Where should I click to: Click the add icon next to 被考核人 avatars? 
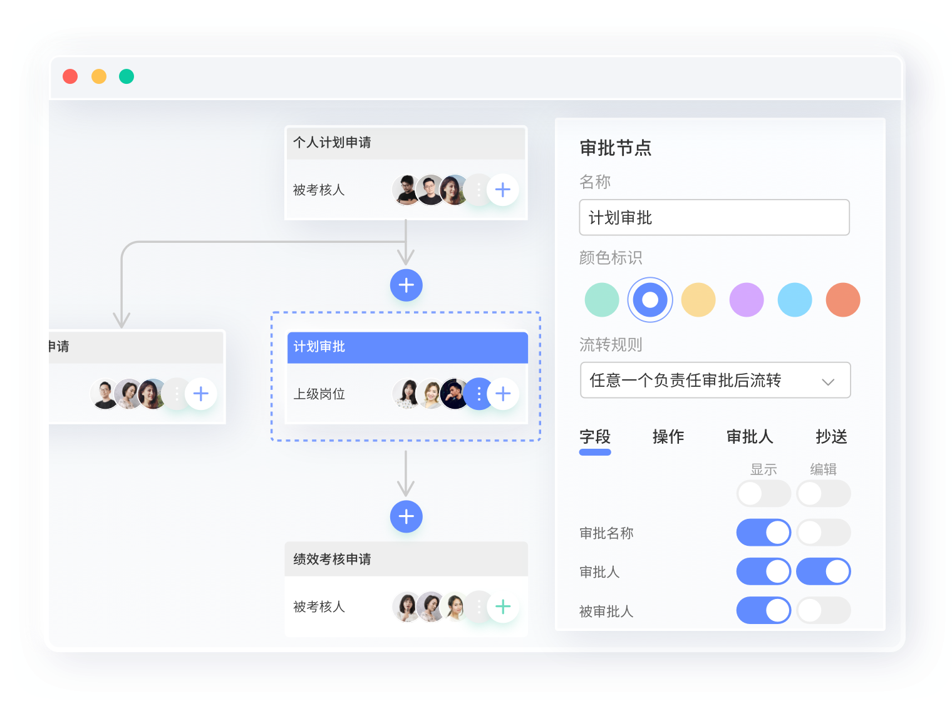coord(503,190)
